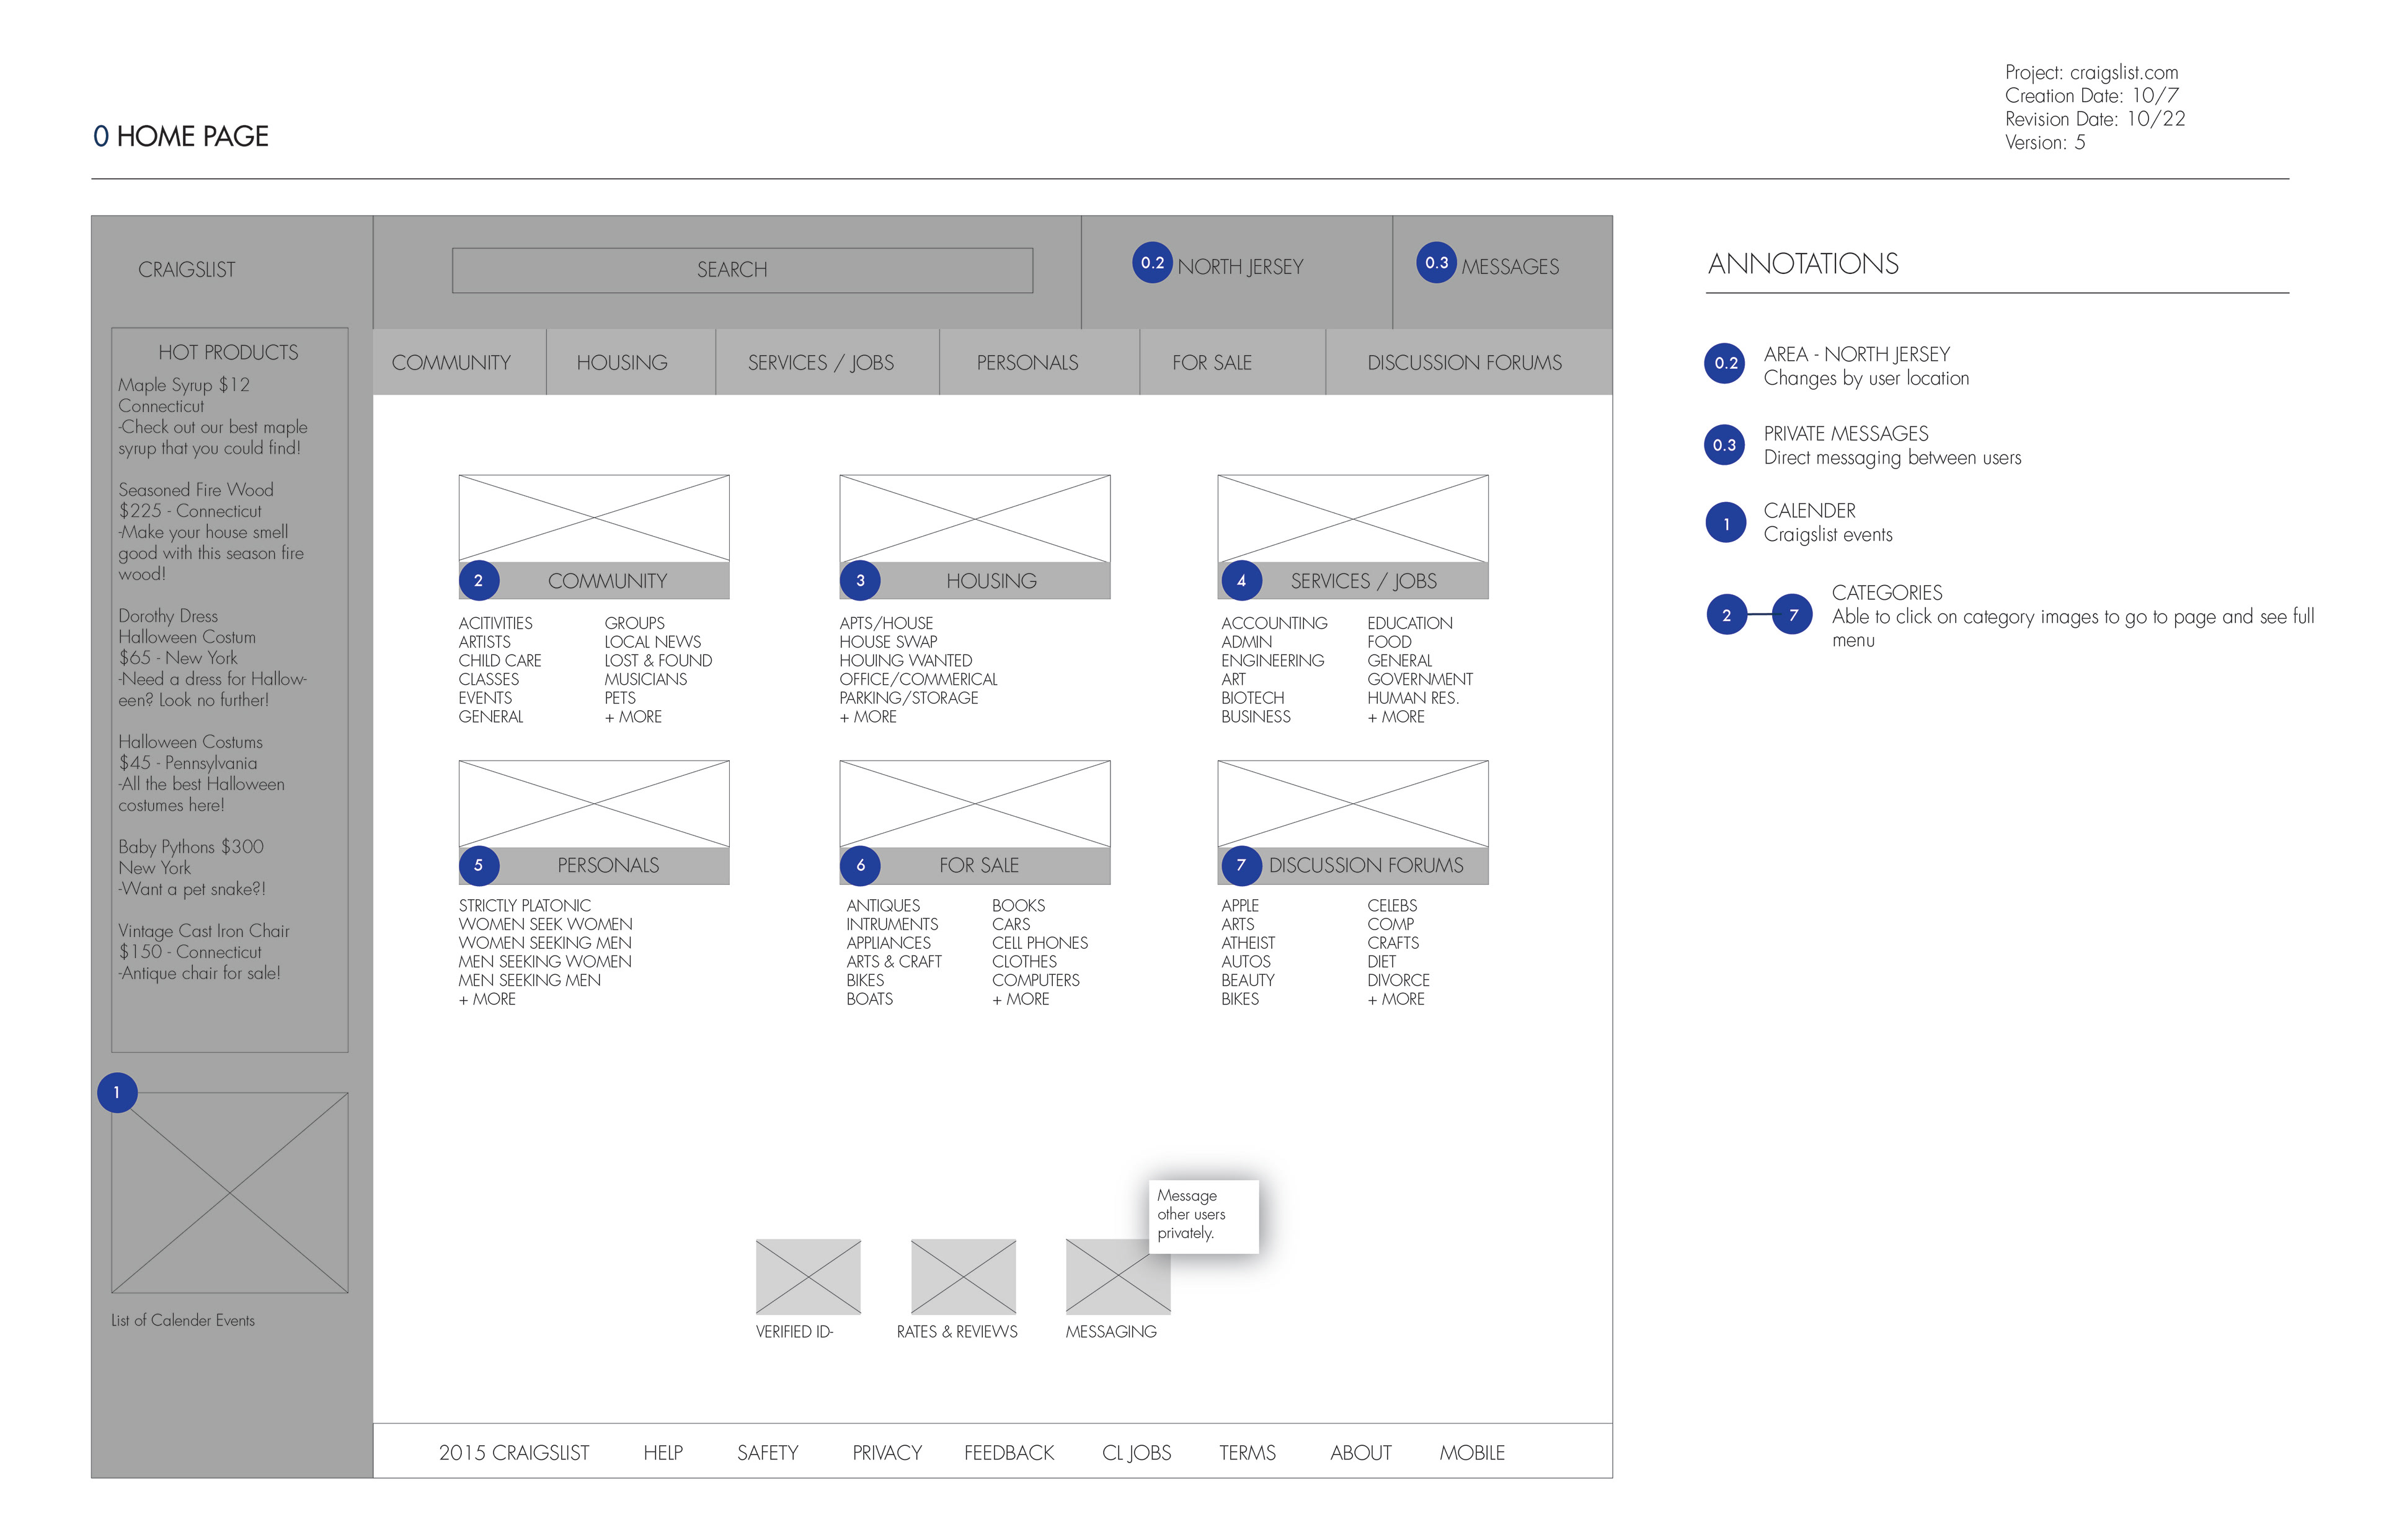2381x1540 pixels.
Task: Expand + MORE under Services / Jobs
Action: (x=1396, y=717)
